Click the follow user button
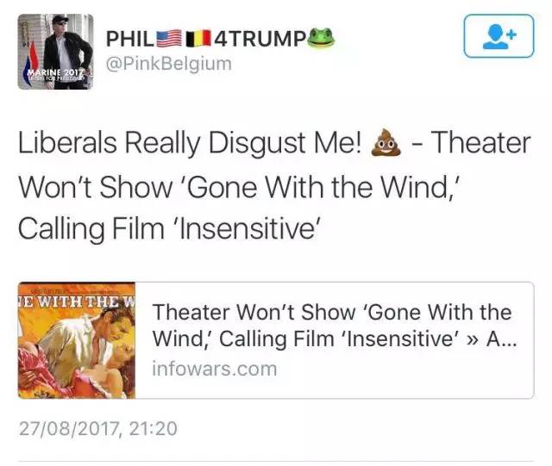 click(499, 36)
